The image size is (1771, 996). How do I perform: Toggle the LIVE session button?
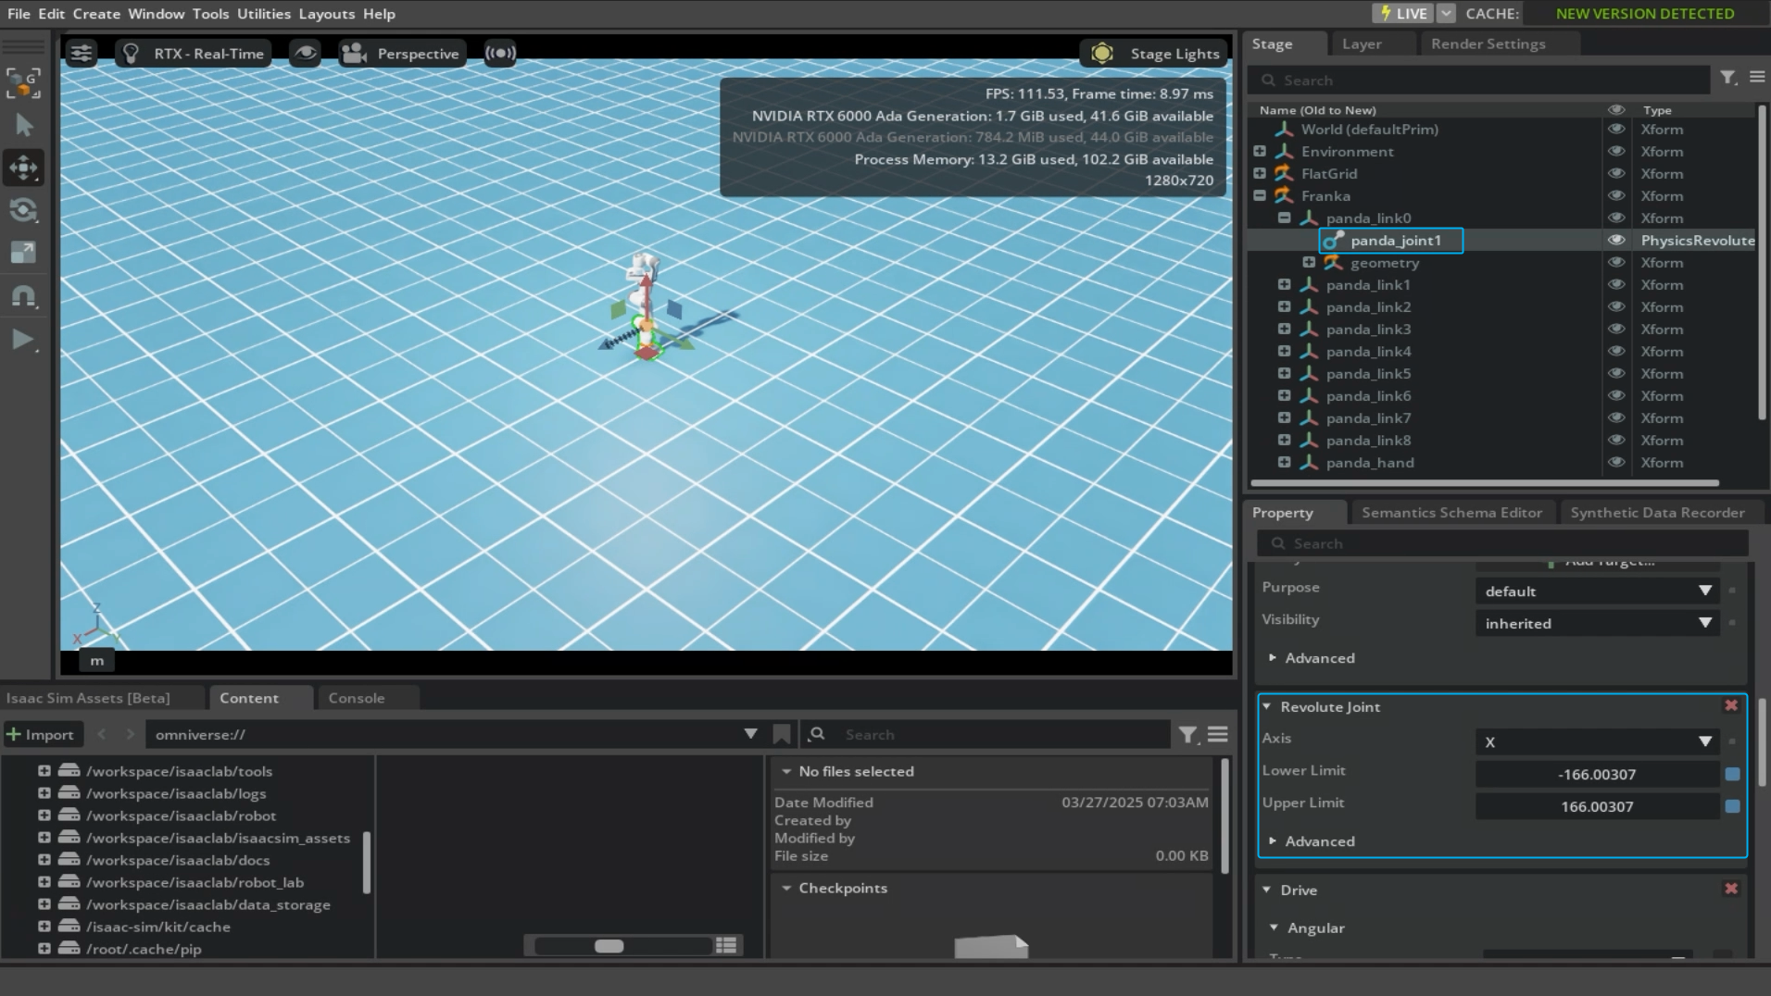pos(1402,13)
